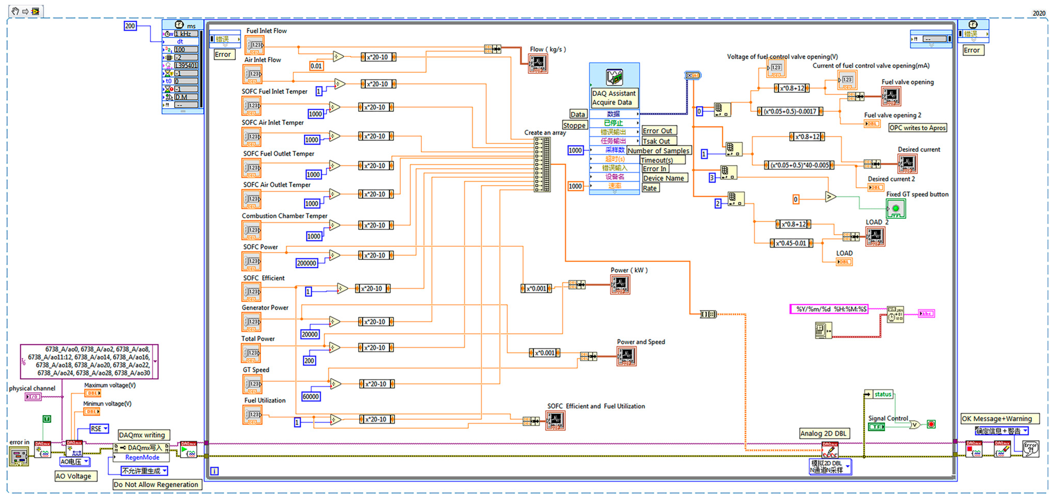The width and height of the screenshot is (1054, 499).
Task: Open the 不允许重生成 regeneration mode dropdown
Action: (x=164, y=471)
